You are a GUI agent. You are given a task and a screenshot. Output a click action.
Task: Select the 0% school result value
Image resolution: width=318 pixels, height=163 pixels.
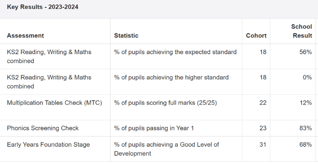307,77
